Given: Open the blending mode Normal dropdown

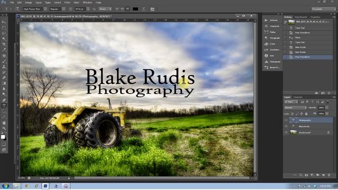Looking at the screenshot, I should [295, 108].
